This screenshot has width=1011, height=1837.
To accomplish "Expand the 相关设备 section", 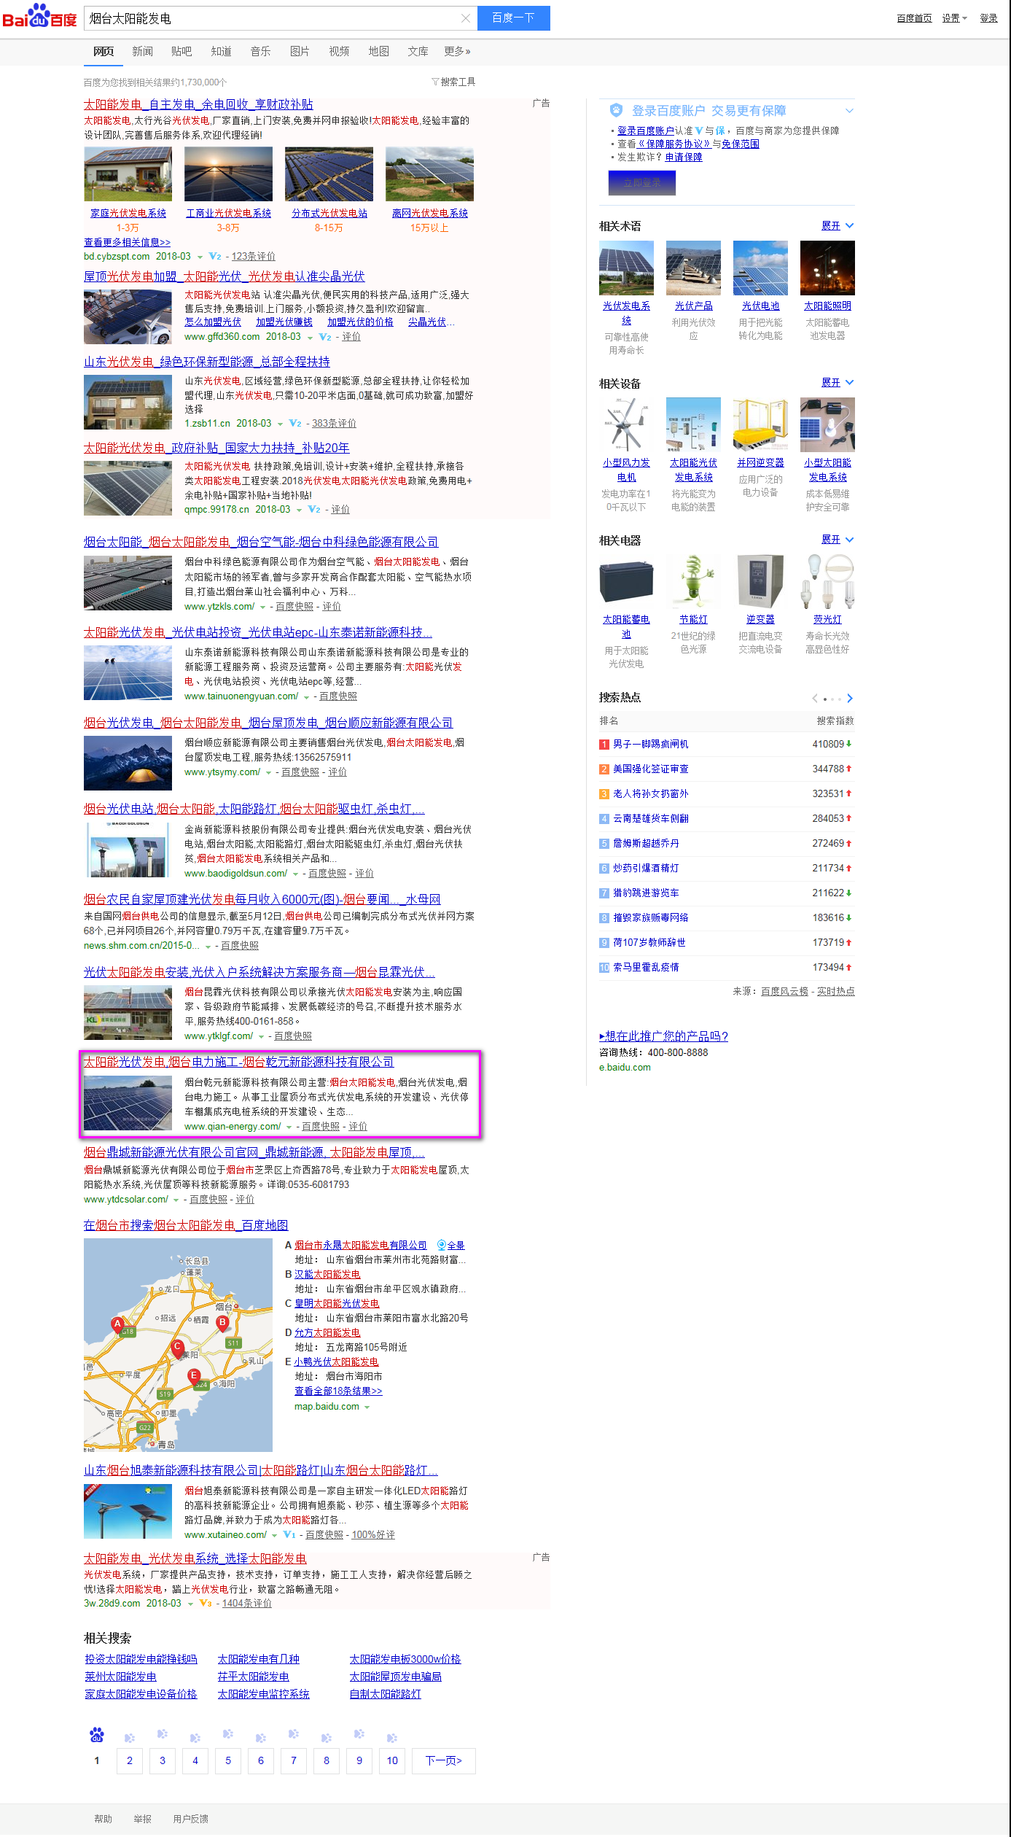I will [x=837, y=383].
